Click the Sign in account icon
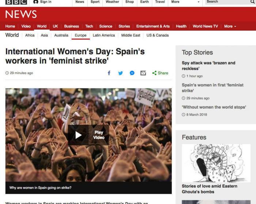 (x=36, y=2)
